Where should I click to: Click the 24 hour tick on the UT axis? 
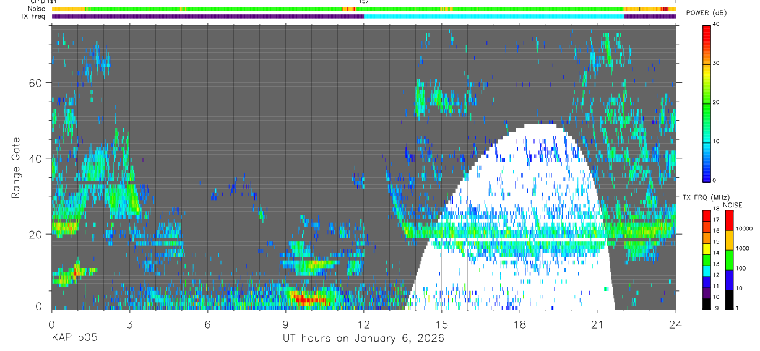pos(676,324)
